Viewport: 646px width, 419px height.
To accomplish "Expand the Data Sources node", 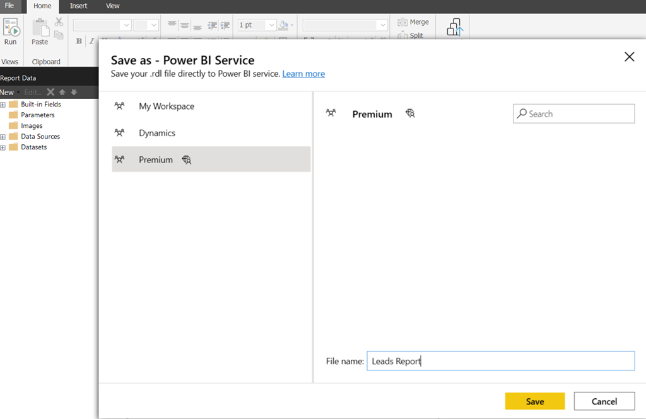I will pyautogui.click(x=3, y=137).
